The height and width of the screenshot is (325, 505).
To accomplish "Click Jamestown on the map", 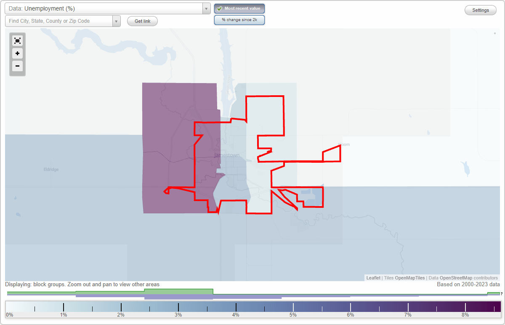I will pyautogui.click(x=227, y=155).
